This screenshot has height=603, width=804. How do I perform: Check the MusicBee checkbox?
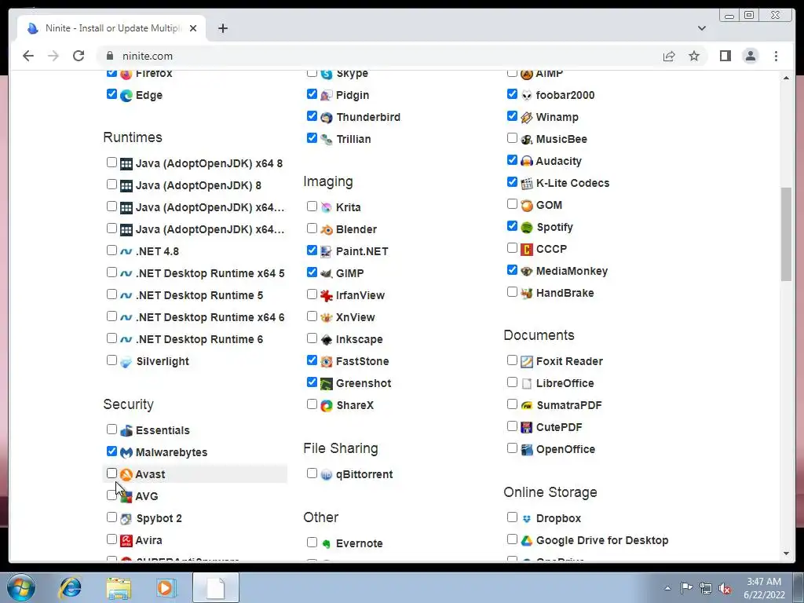pos(512,138)
